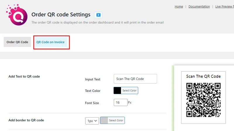Click the gray border color swatch
The height and width of the screenshot is (131, 234).
[x=104, y=120]
